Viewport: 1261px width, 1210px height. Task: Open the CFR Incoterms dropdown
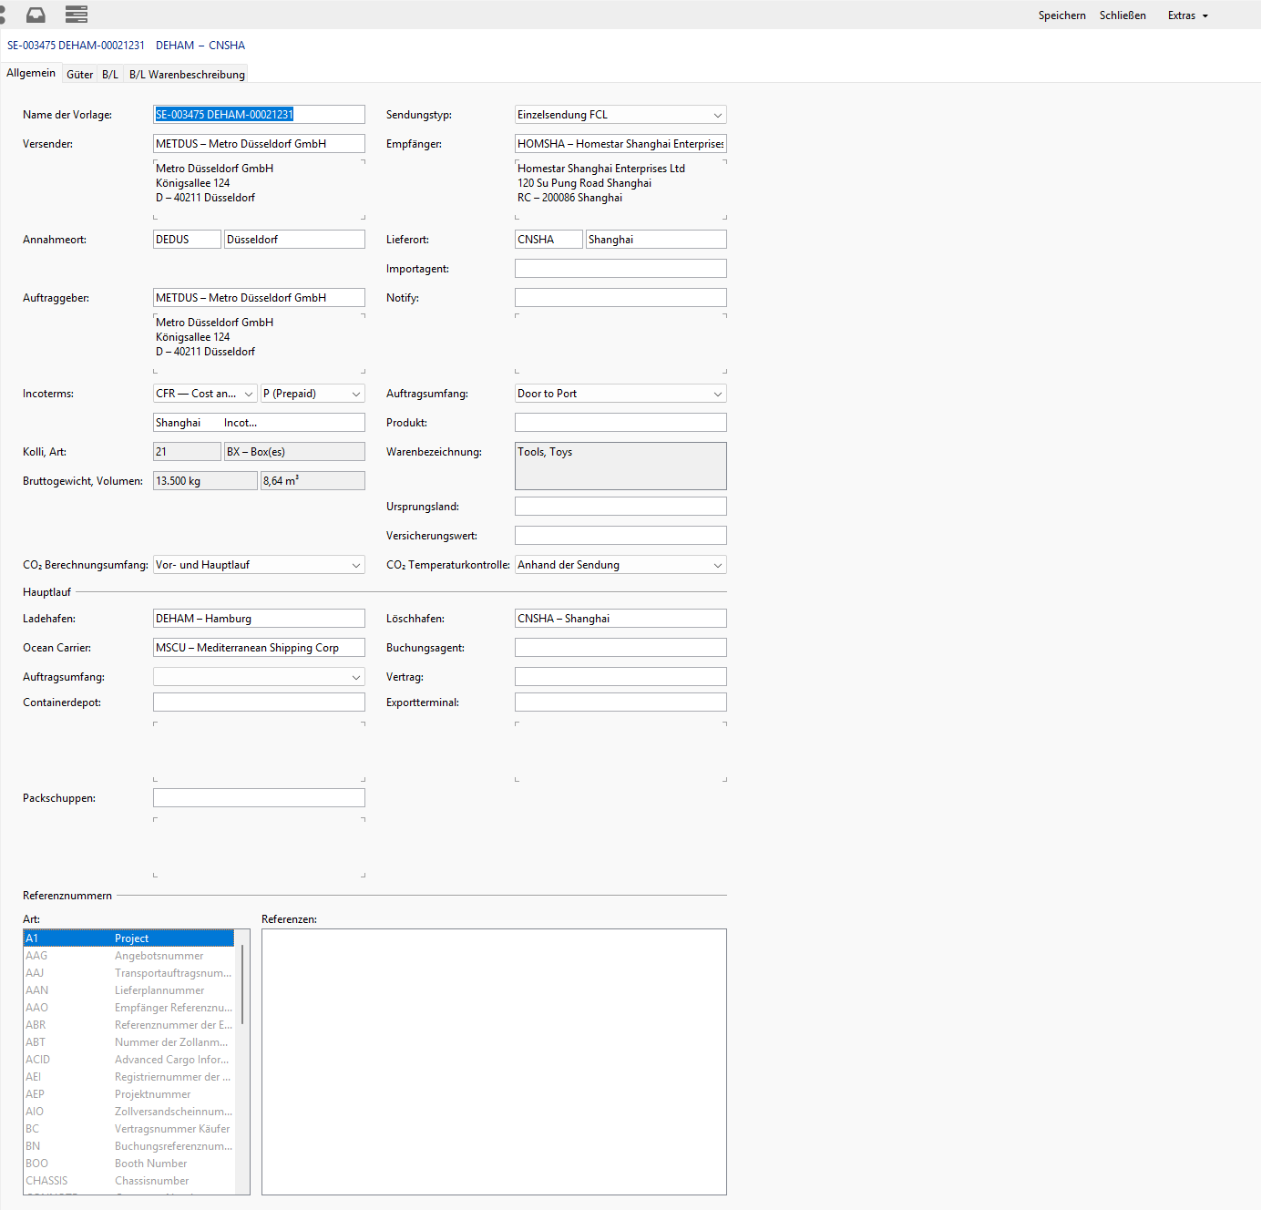248,394
